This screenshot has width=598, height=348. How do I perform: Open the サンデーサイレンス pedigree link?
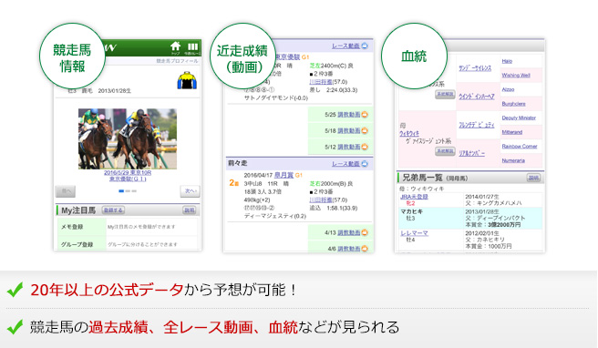475,68
